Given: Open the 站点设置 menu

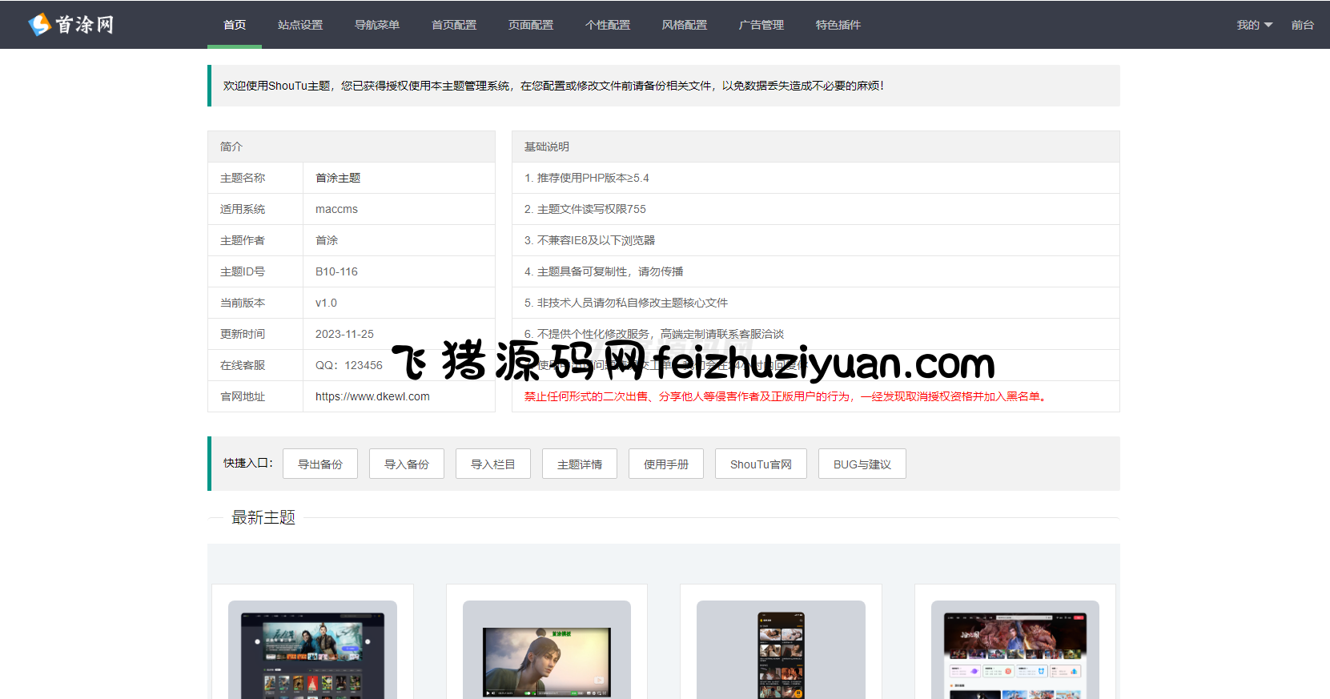Looking at the screenshot, I should 300,25.
